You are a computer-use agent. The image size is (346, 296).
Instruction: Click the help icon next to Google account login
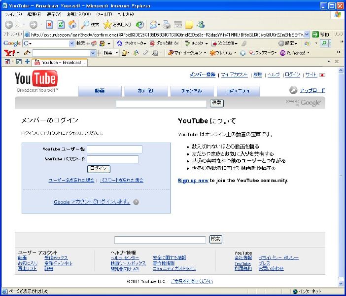[136, 202]
